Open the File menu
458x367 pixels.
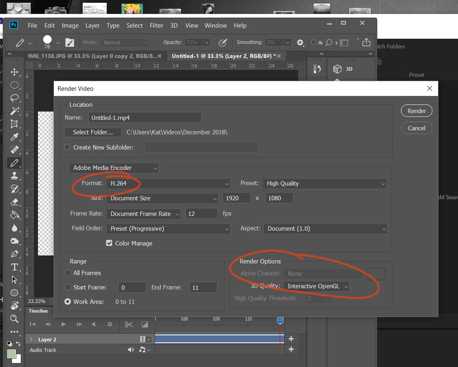[x=32, y=26]
